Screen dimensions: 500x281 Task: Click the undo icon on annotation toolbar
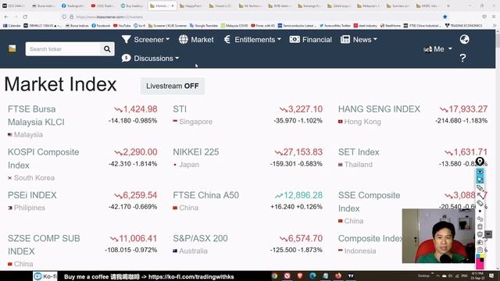click(x=480, y=219)
